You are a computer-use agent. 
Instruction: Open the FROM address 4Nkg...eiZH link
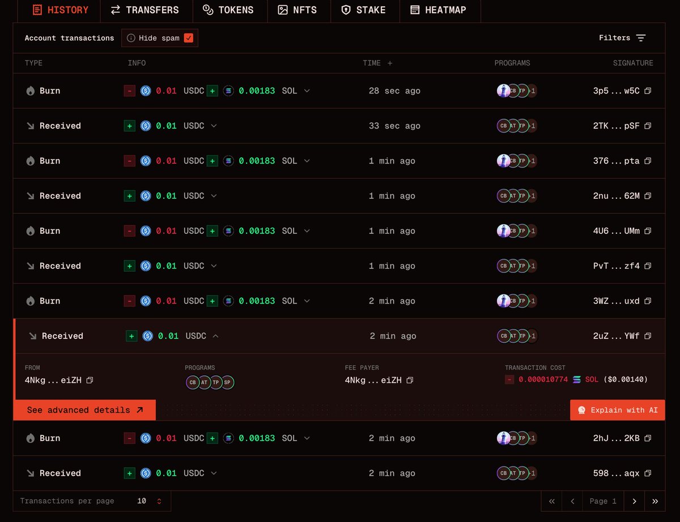tap(53, 380)
